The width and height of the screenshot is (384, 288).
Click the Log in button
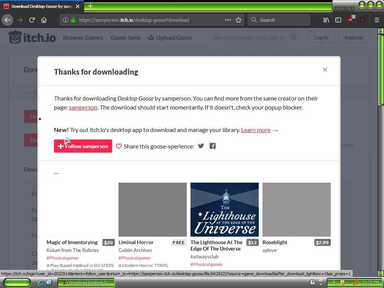coord(321,37)
